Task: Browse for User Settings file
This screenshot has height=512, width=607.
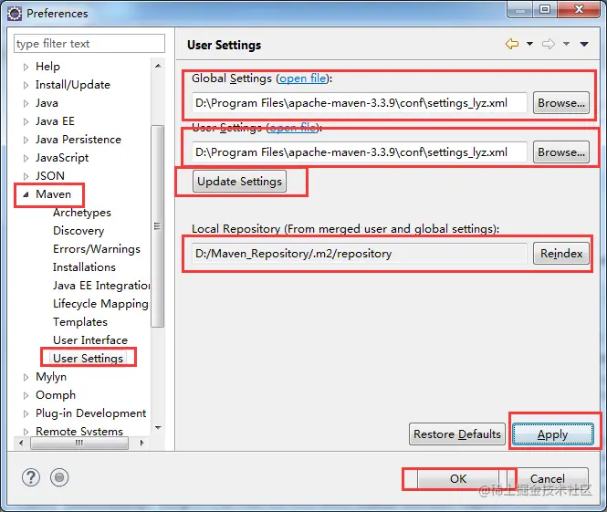Action: [x=561, y=152]
